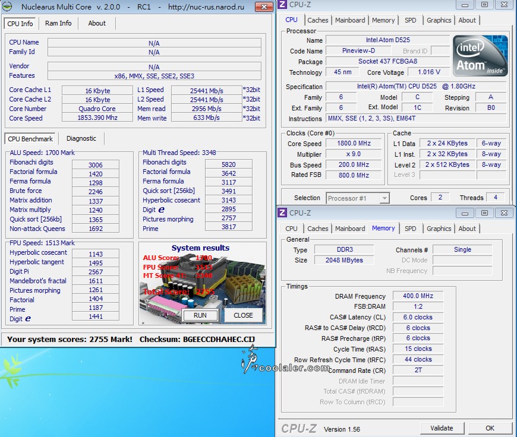This screenshot has width=517, height=437.
Task: Open Graphics tab in lower CPU-Z window
Action: [439, 229]
